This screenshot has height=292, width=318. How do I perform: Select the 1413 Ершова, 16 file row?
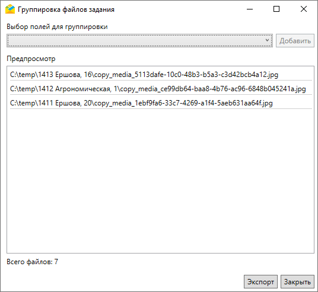[x=161, y=75]
